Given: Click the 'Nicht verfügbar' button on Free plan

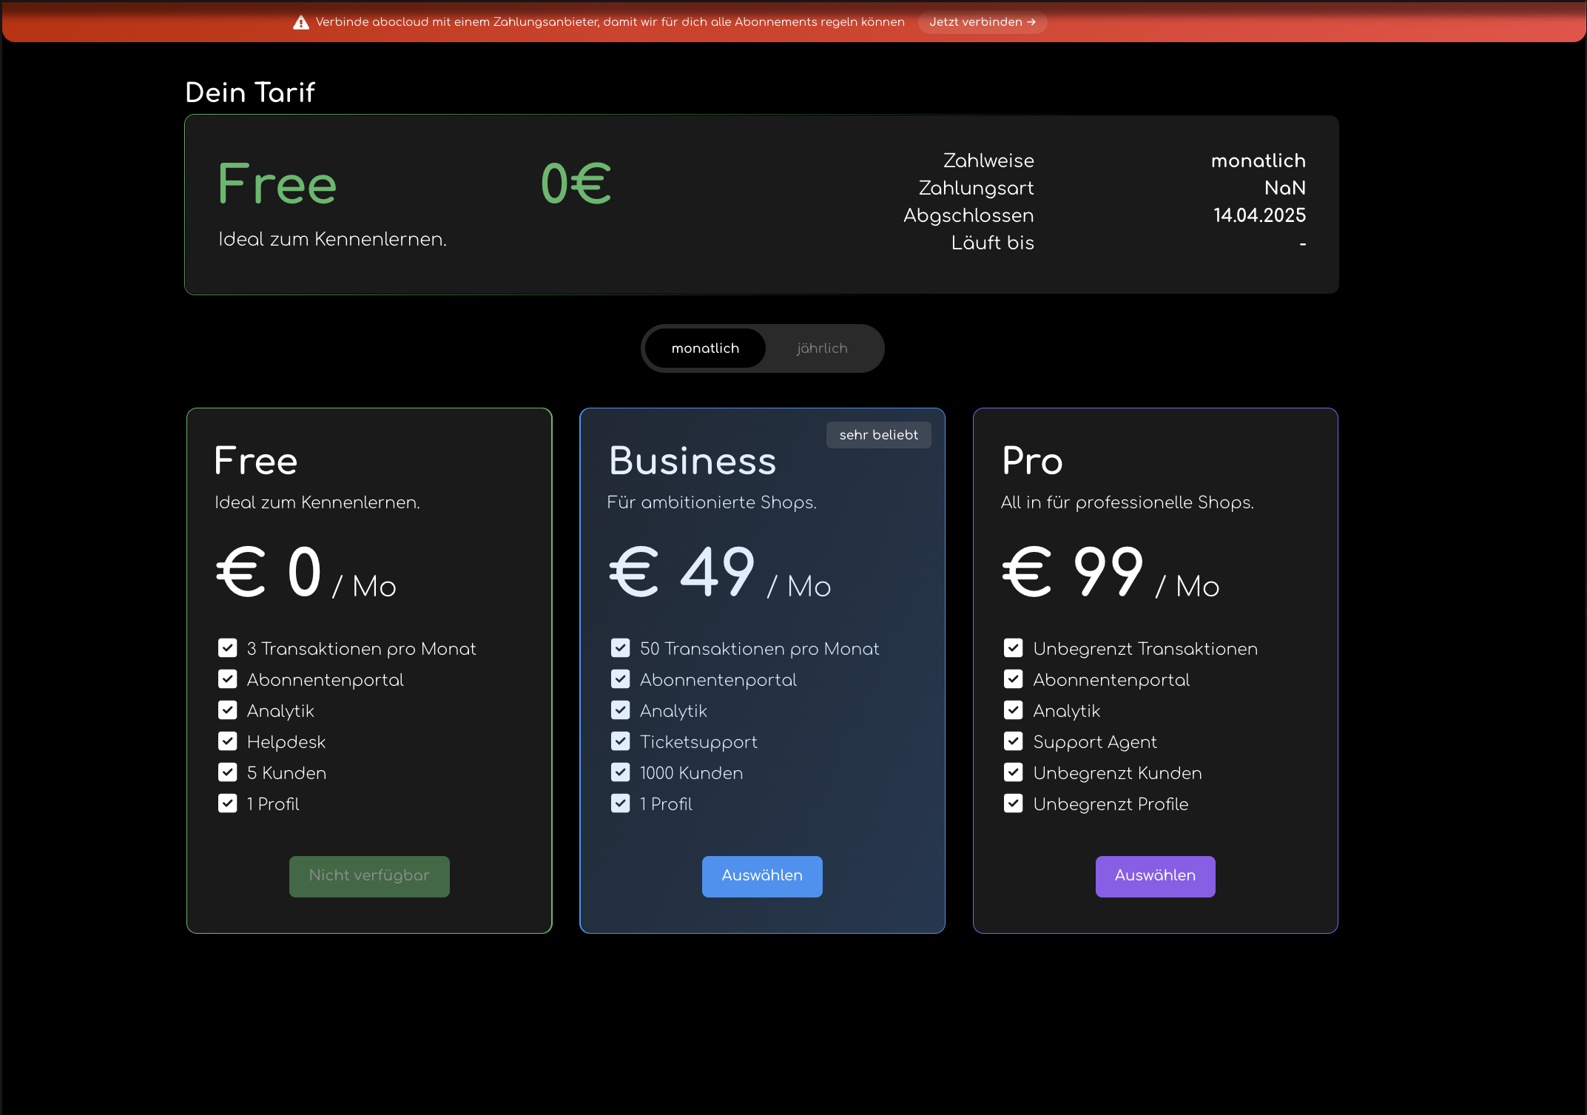Looking at the screenshot, I should click(369, 876).
